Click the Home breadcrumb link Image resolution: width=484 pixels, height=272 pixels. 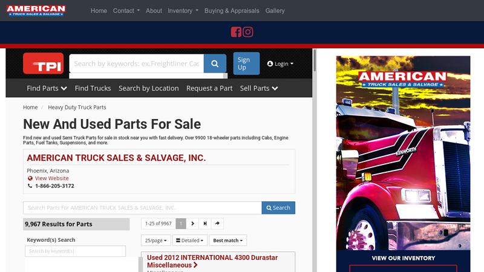tap(30, 108)
